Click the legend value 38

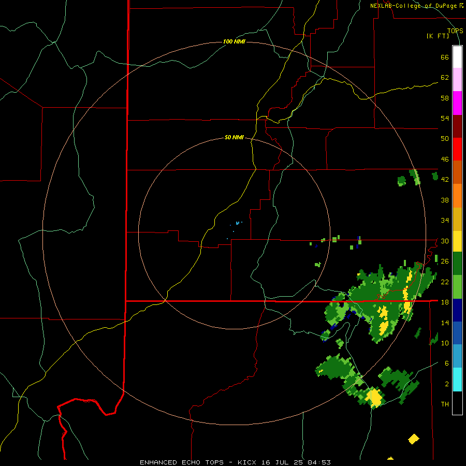[x=445, y=200]
